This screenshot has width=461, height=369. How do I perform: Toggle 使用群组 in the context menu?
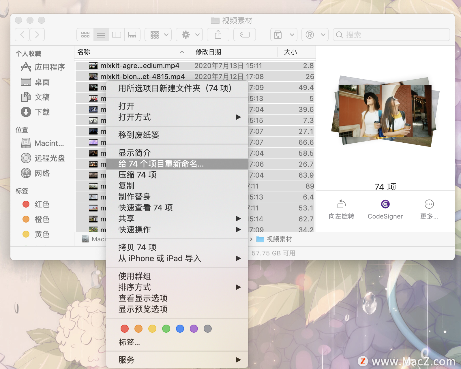[x=177, y=276]
